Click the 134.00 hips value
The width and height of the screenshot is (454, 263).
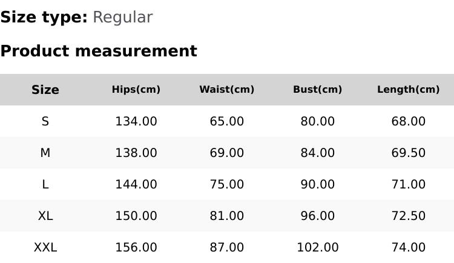tap(136, 121)
